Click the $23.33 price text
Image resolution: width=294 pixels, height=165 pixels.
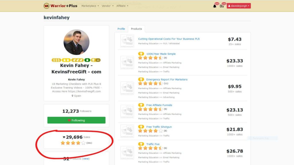click(x=235, y=61)
